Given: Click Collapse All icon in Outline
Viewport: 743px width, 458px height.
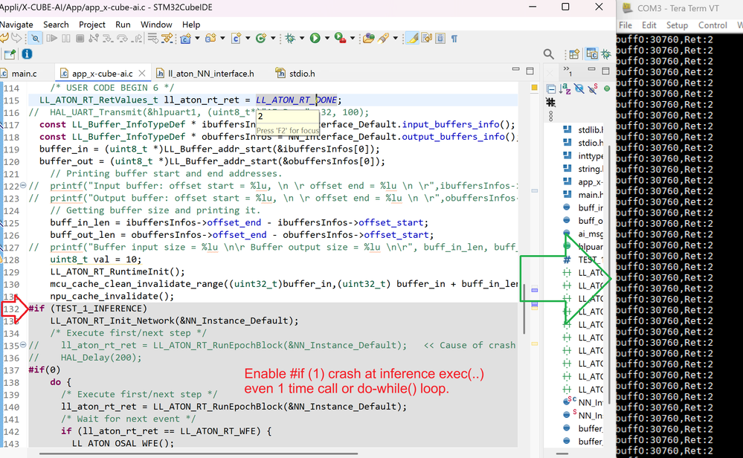Looking at the screenshot, I should click(550, 88).
